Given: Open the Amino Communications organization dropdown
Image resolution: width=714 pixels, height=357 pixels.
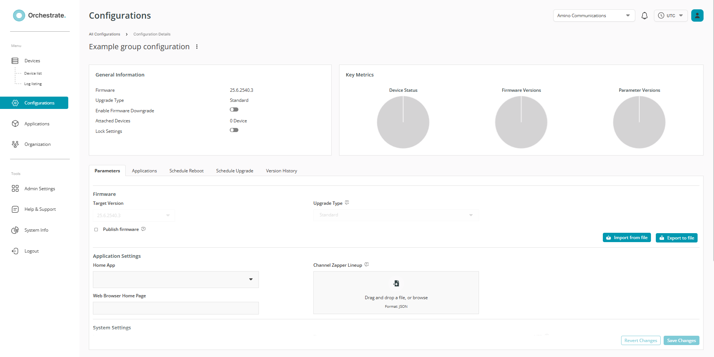Looking at the screenshot, I should [x=594, y=16].
